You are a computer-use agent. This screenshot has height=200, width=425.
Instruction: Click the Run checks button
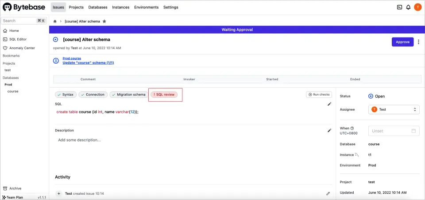[x=319, y=95]
